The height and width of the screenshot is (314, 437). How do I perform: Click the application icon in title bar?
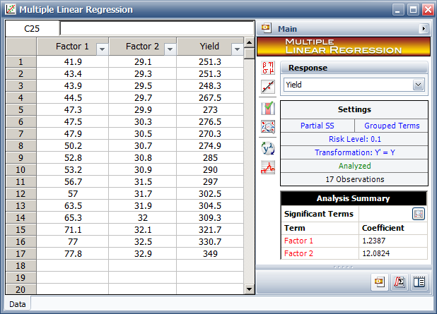click(x=11, y=9)
